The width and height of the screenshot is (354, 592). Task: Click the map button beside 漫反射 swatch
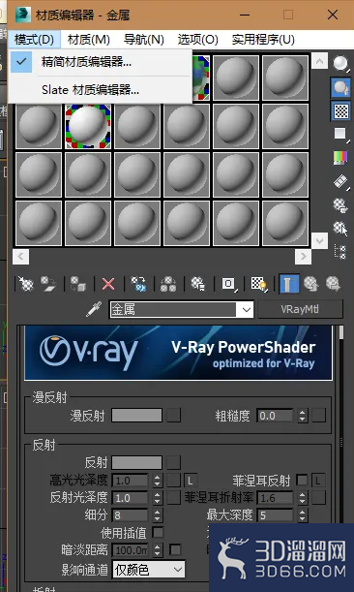pyautogui.click(x=174, y=415)
